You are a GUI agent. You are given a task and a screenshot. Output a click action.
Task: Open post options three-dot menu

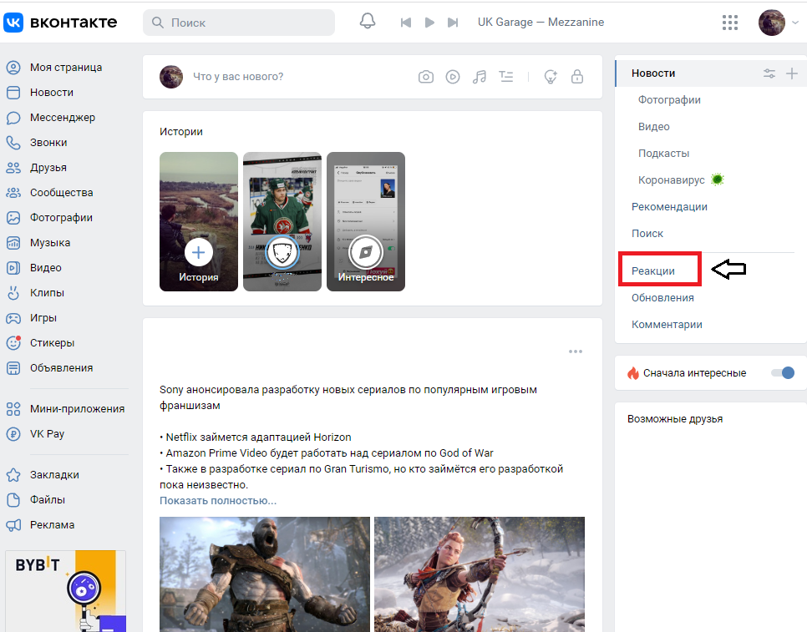click(576, 351)
